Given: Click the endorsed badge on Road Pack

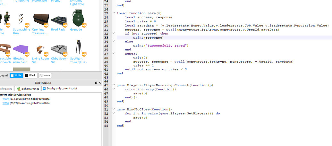Looking at the screenshot, I should click(65, 26).
